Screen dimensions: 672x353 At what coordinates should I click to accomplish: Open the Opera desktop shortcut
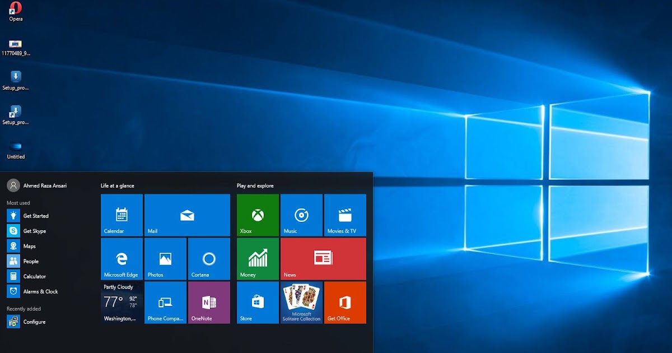[16, 11]
